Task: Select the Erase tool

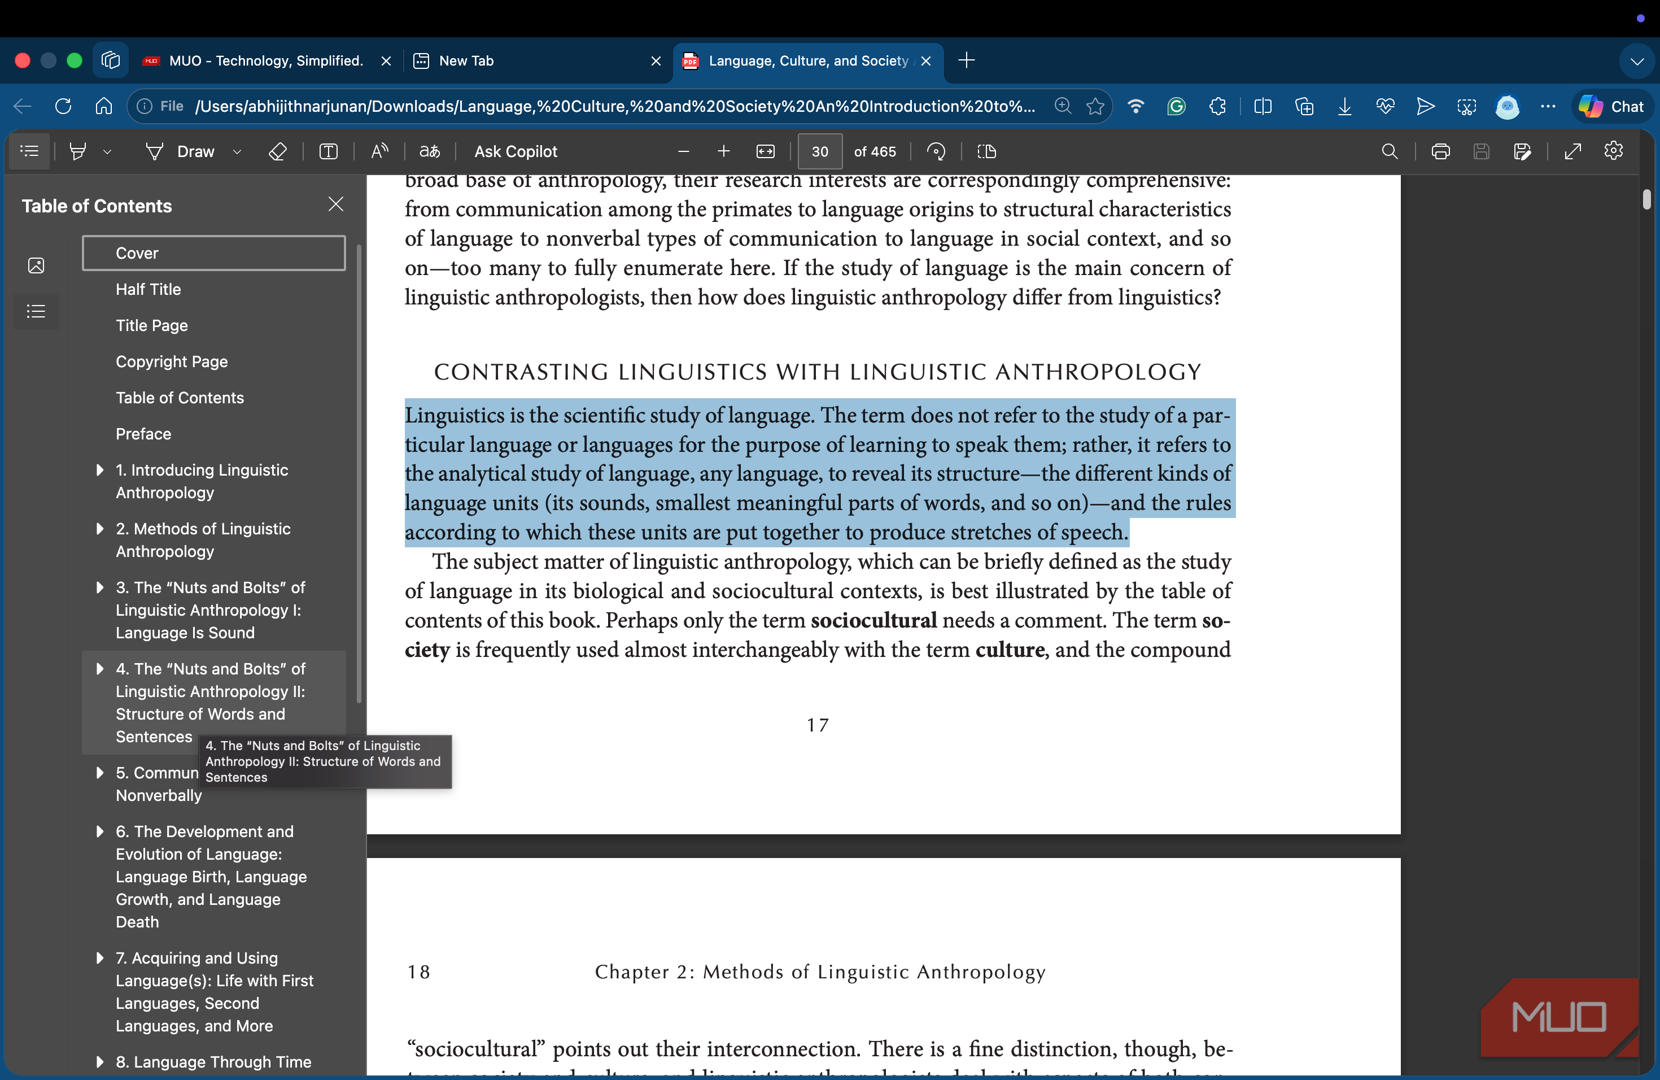Action: (x=278, y=151)
